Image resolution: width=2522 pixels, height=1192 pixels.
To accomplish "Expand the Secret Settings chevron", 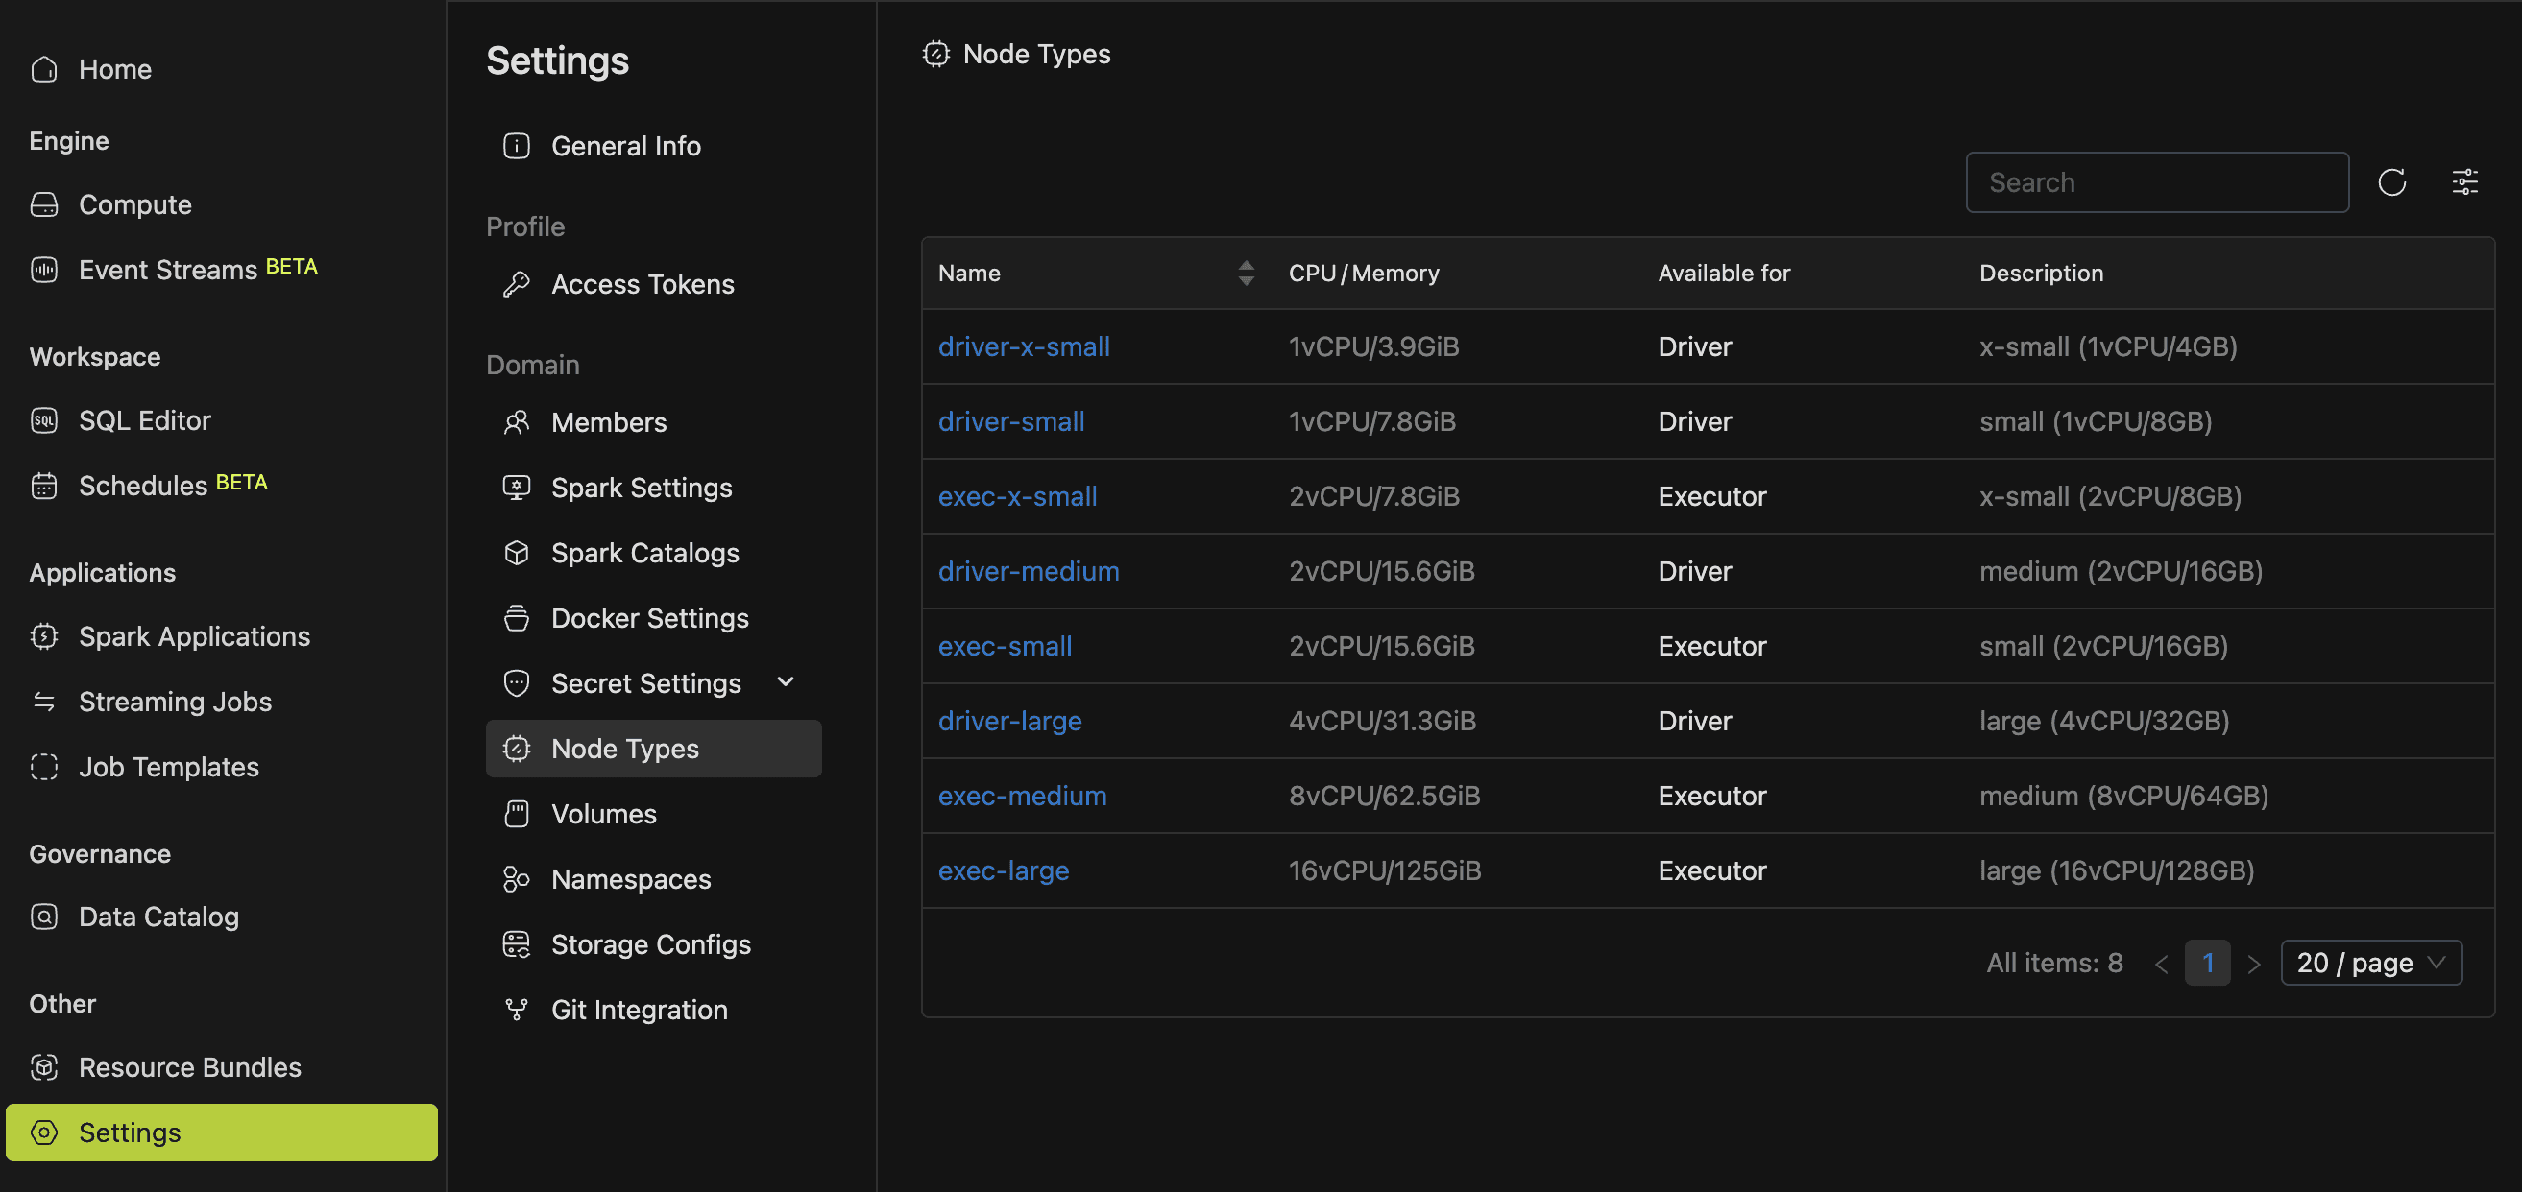I will [x=785, y=682].
